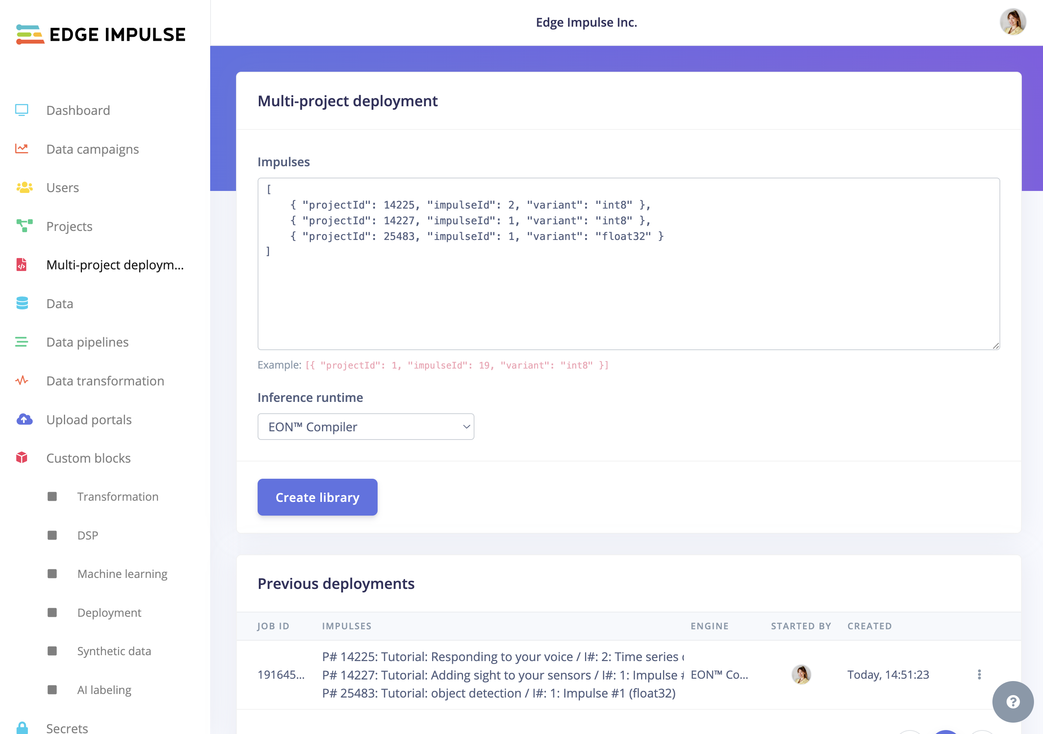Click the Data pipelines lines icon
The image size is (1043, 734).
22,342
